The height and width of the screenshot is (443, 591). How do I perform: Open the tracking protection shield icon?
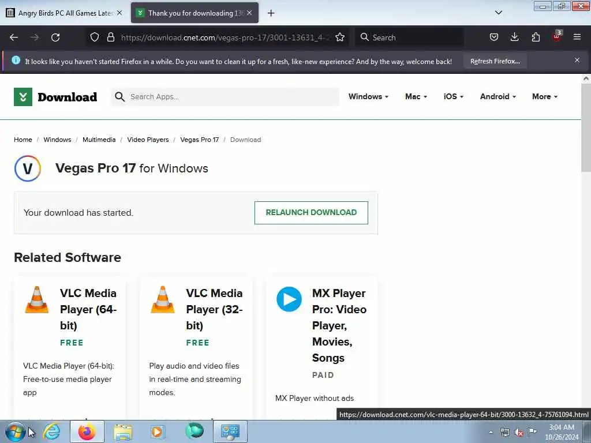point(95,37)
